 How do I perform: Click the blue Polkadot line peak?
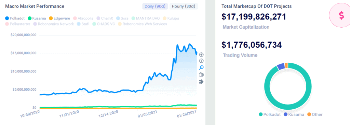tap(190, 44)
